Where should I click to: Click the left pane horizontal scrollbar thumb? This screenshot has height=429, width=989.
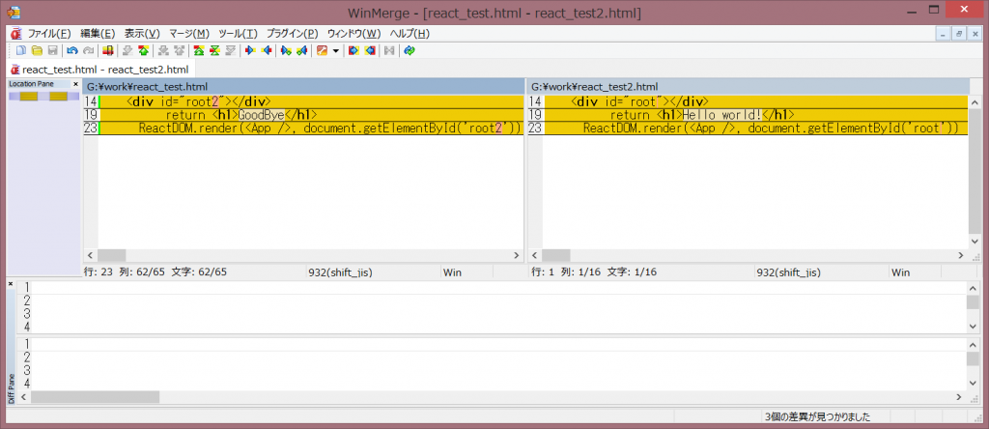(112, 255)
